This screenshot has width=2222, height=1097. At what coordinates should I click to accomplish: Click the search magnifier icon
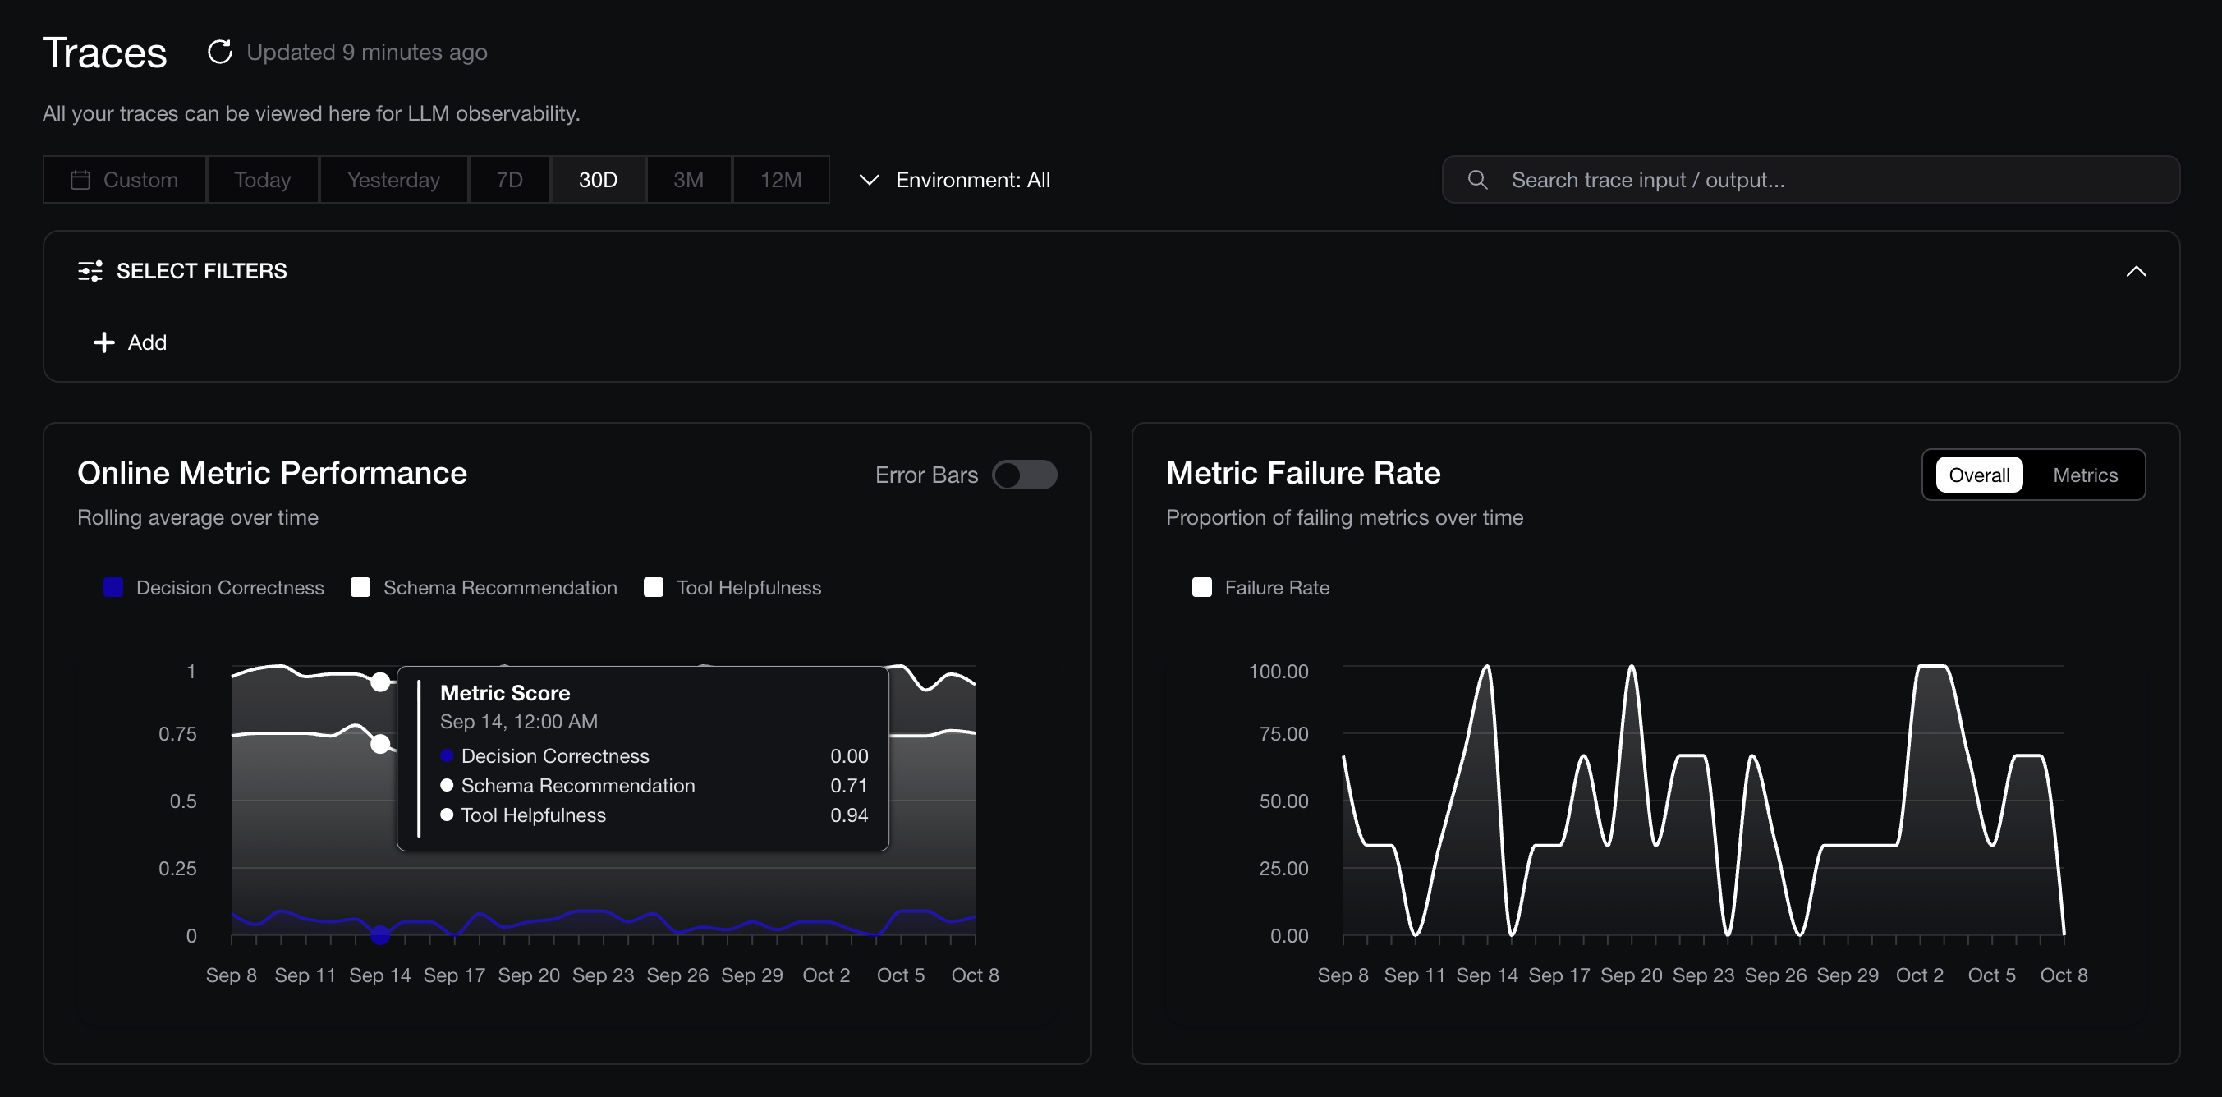point(1476,179)
